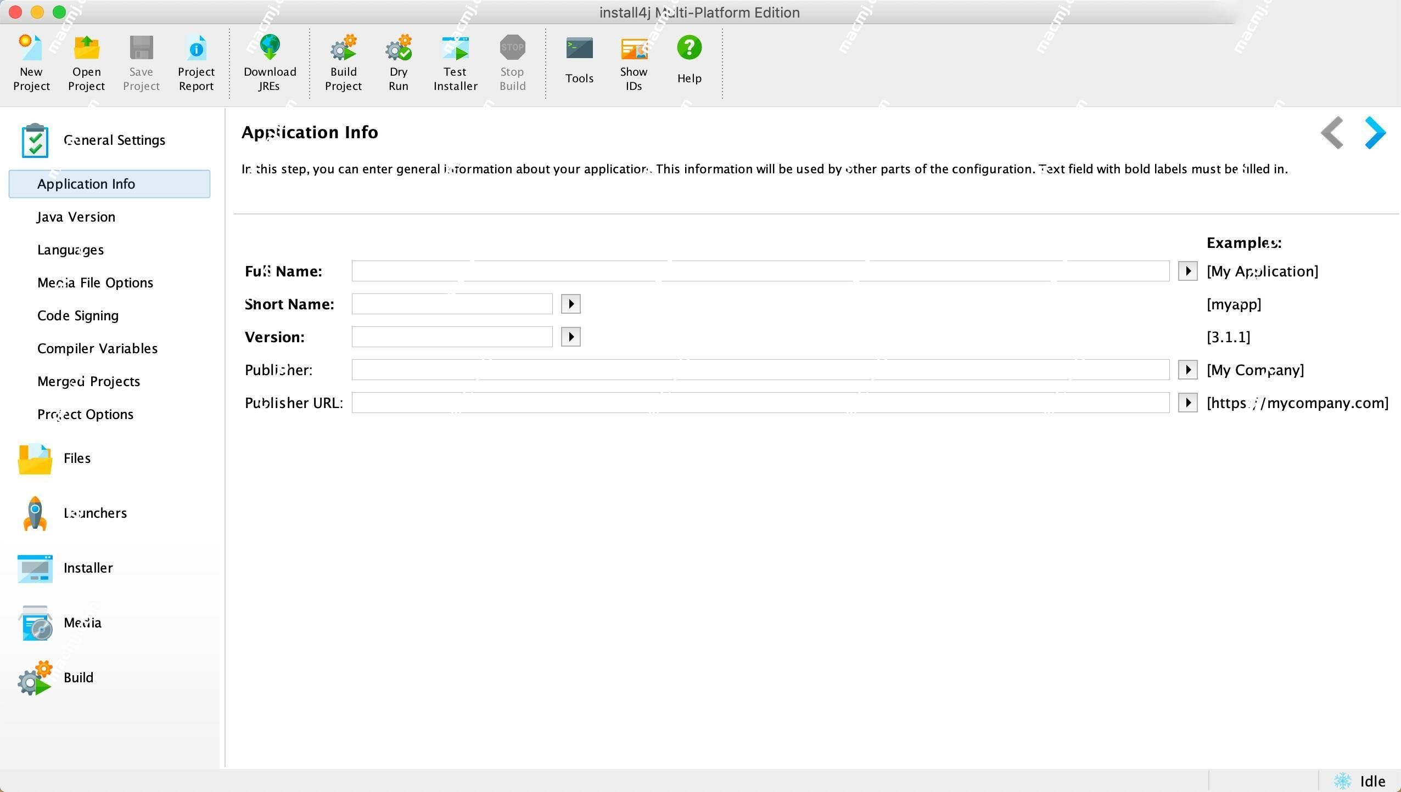Click the Idle status snowflake icon
Image resolution: width=1401 pixels, height=792 pixels.
tap(1343, 781)
